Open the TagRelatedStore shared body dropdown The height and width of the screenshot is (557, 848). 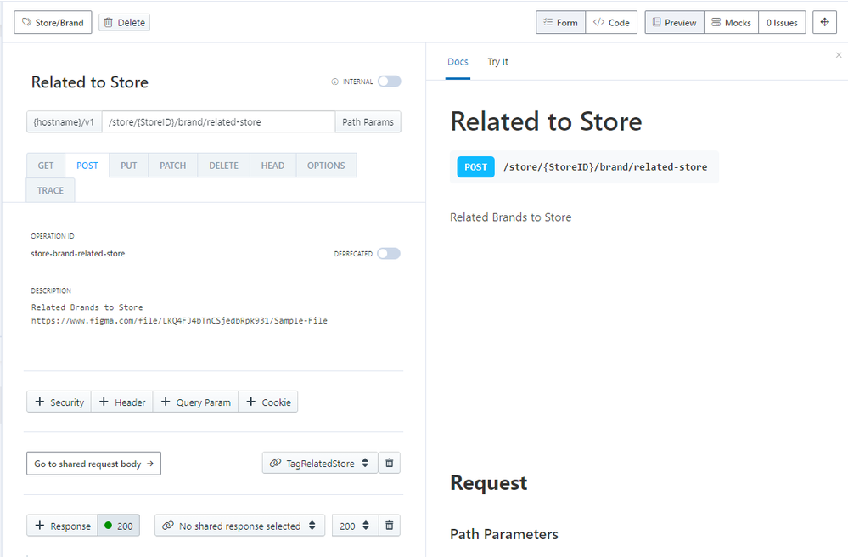[320, 463]
